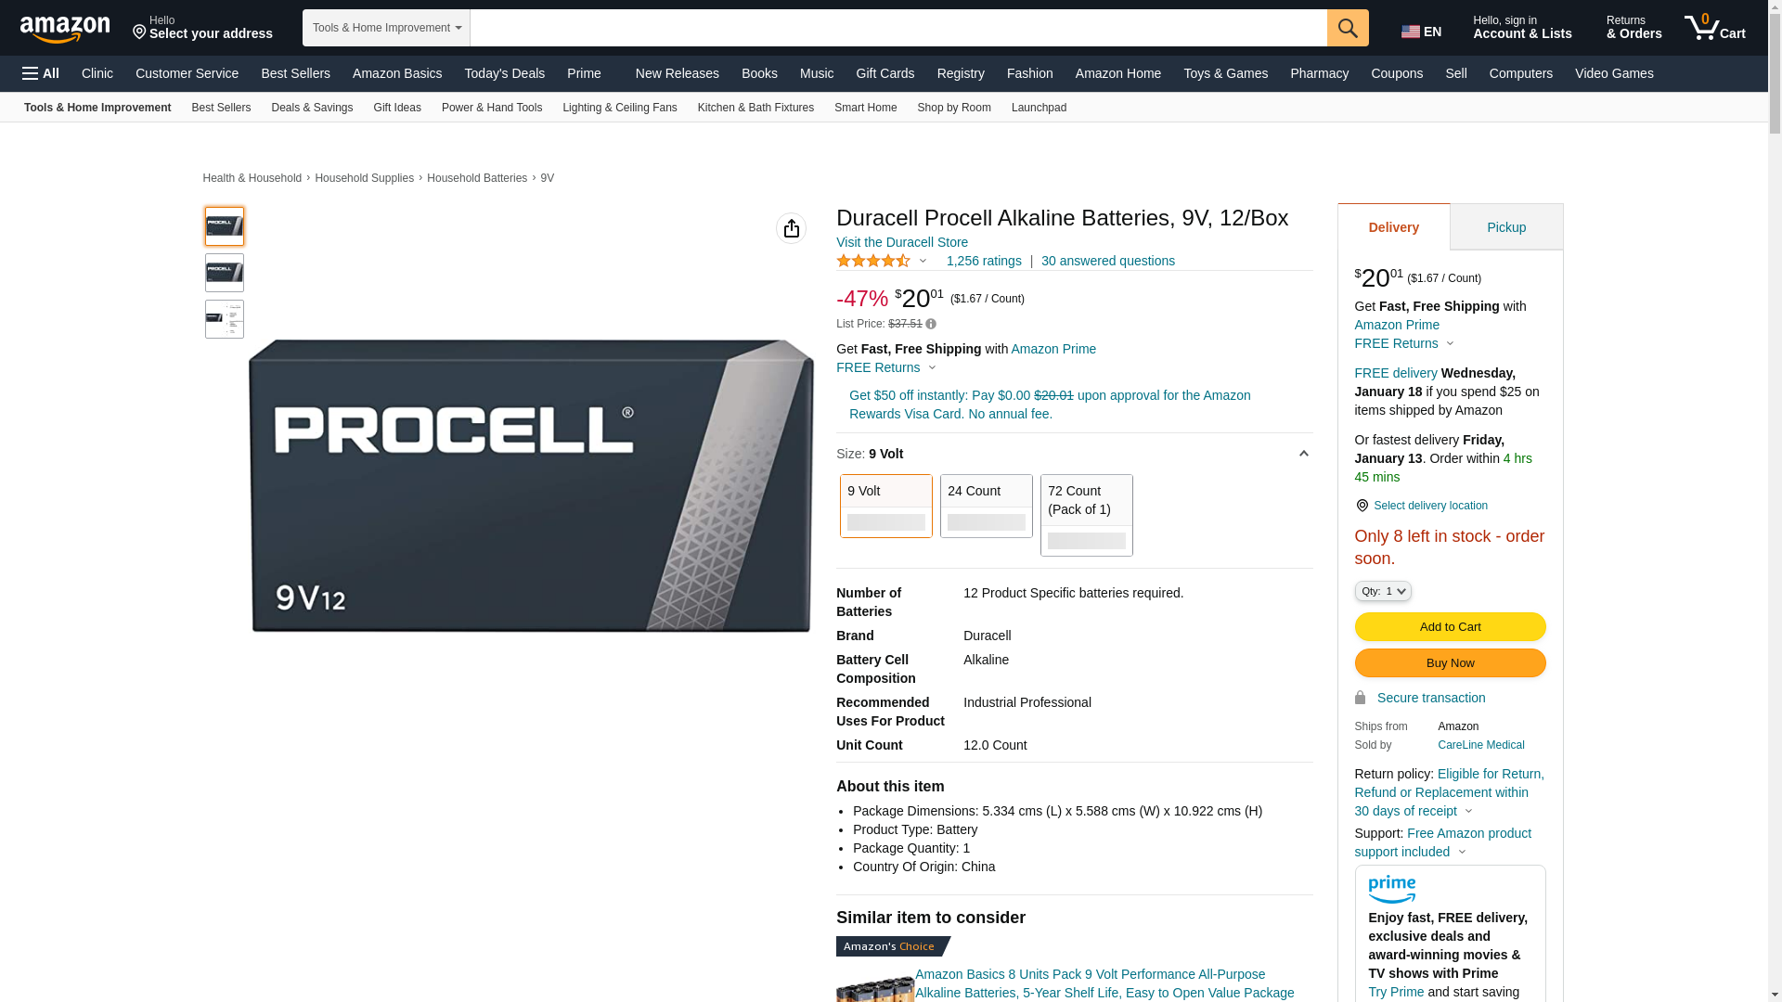Open the All hamburger menu

pyautogui.click(x=41, y=73)
